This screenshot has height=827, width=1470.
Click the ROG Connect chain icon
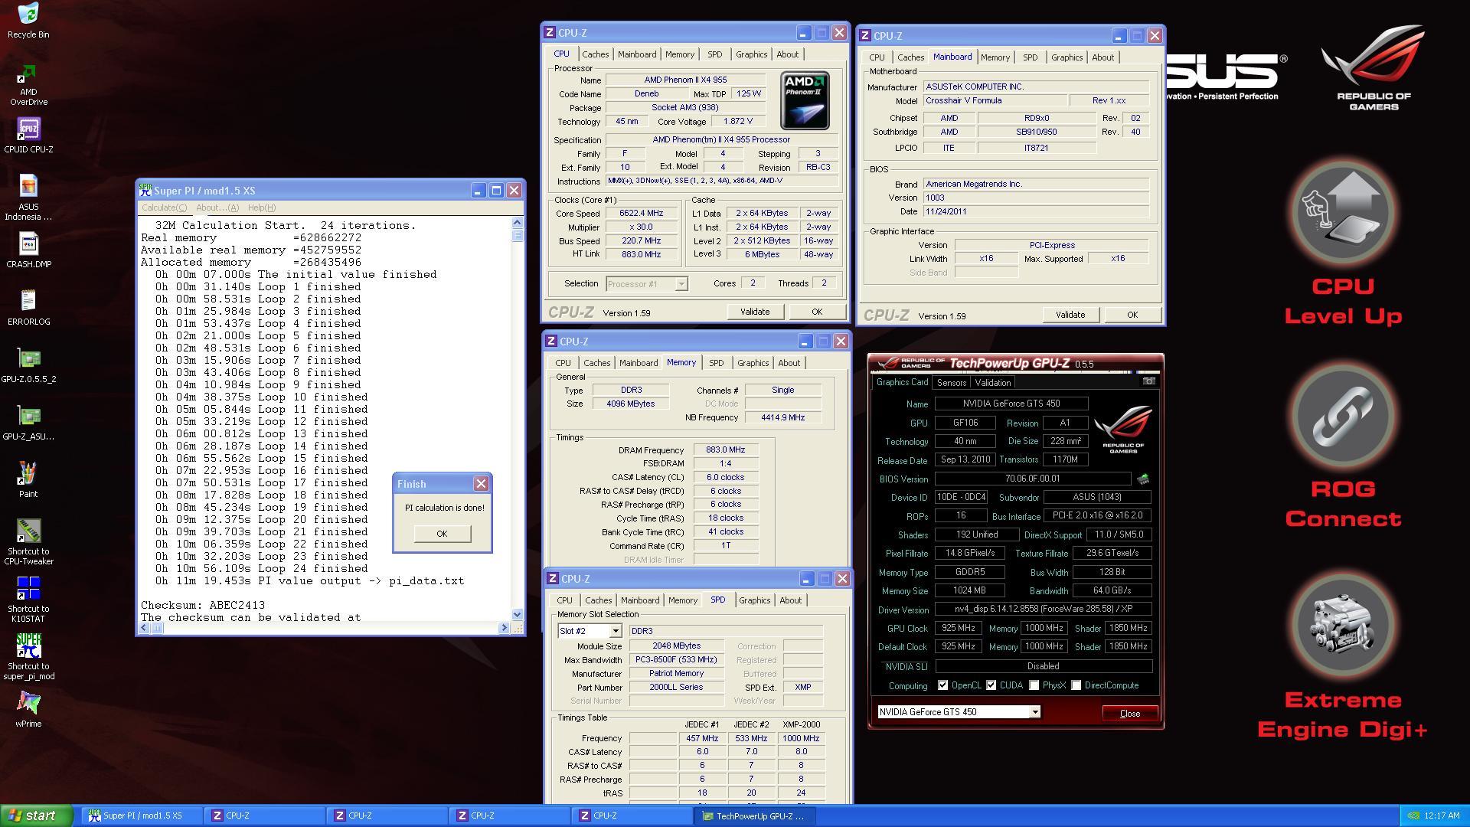pyautogui.click(x=1344, y=417)
